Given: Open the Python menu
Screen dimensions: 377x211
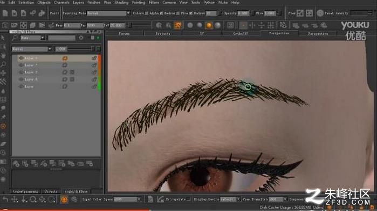Looking at the screenshot, I should pos(209,2).
